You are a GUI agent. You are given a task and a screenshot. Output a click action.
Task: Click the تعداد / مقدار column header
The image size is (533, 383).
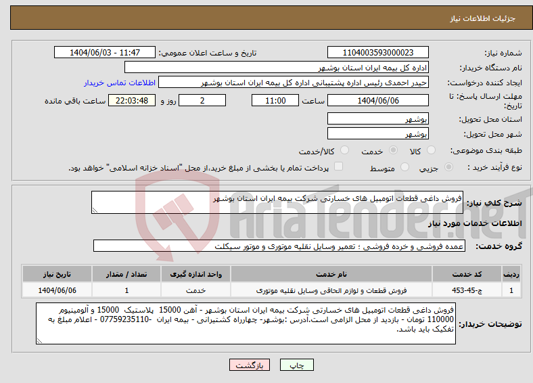(126, 274)
